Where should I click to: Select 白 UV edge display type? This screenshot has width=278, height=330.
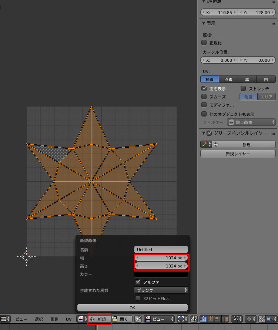266,79
